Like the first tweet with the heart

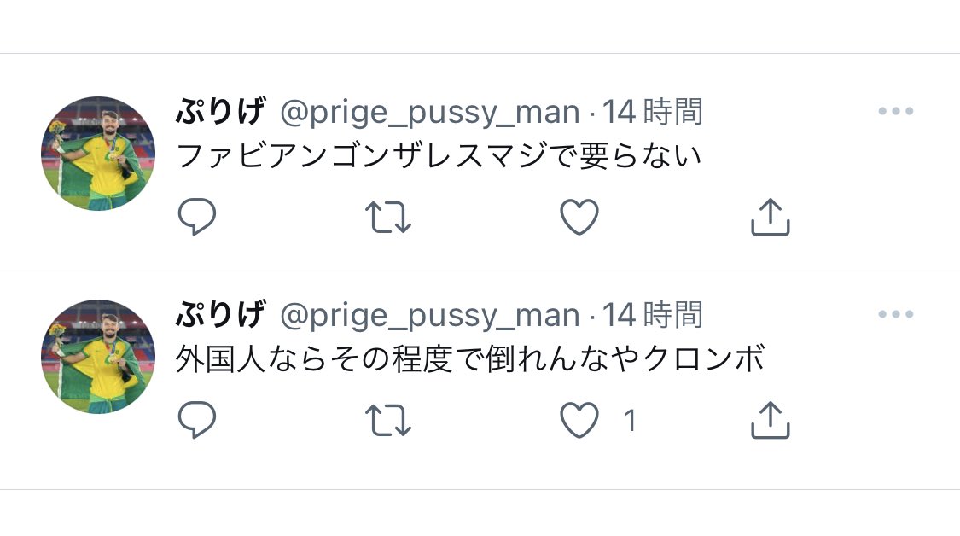(x=579, y=217)
